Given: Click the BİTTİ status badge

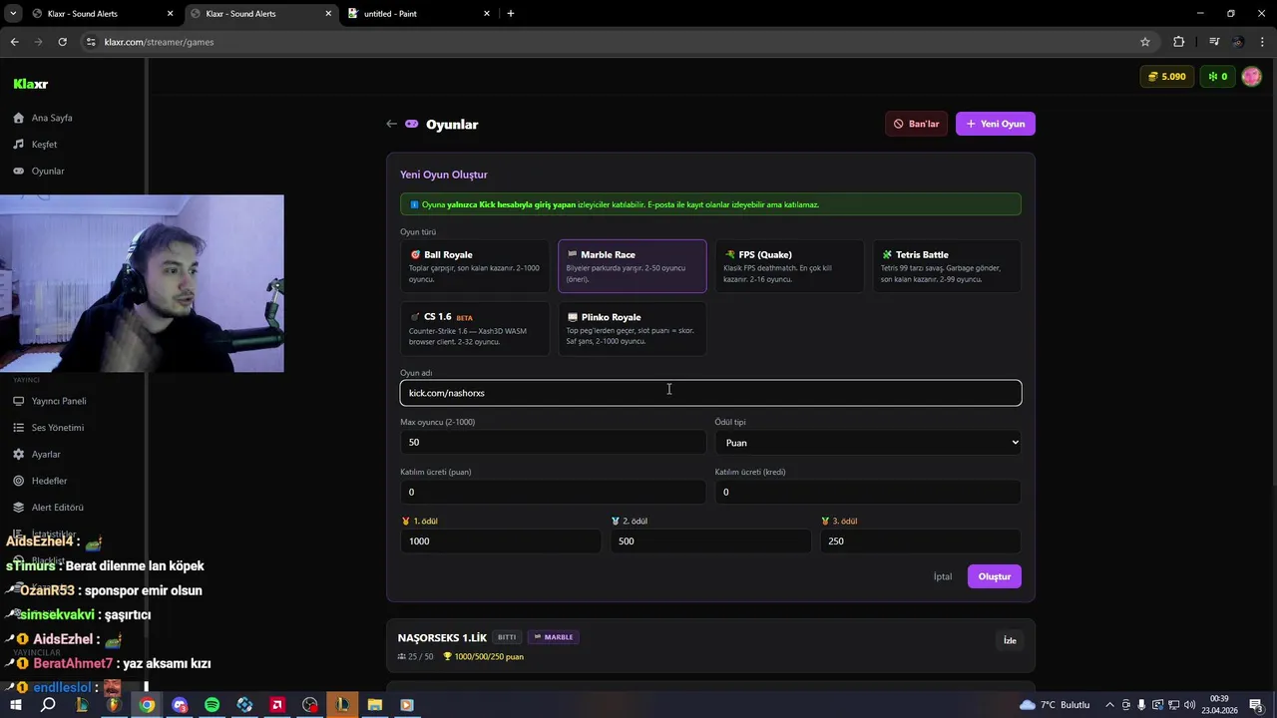Looking at the screenshot, I should (x=507, y=637).
